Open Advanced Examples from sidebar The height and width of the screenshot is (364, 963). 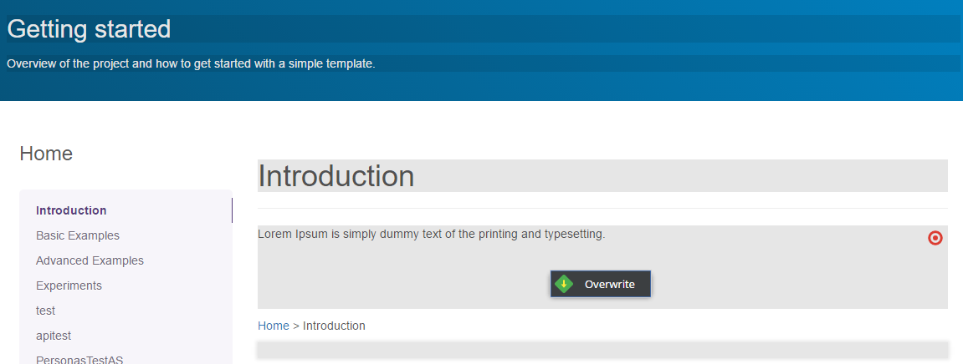(90, 260)
